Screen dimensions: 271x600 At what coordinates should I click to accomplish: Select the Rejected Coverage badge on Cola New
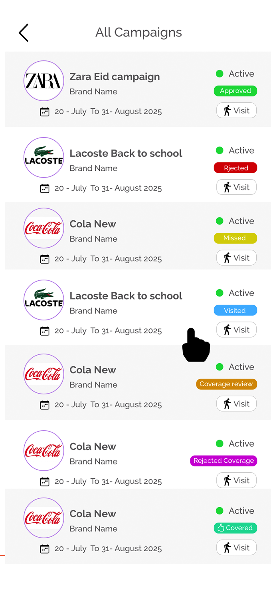click(224, 461)
